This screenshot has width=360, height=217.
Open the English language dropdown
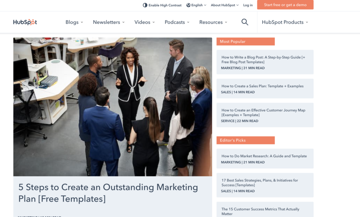[196, 5]
